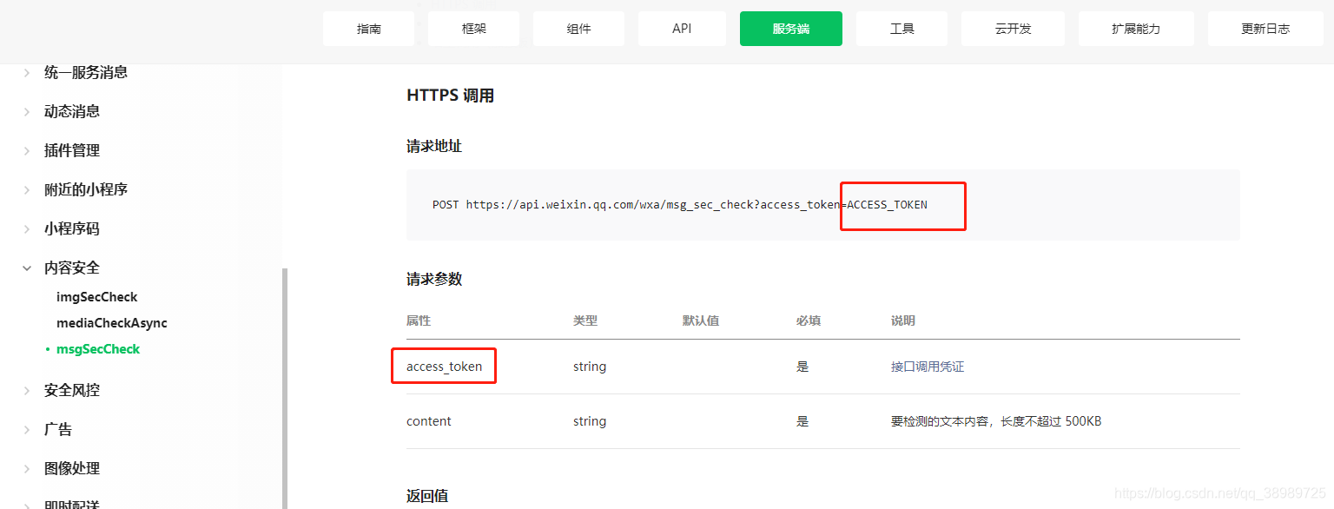Open the API section tab
This screenshot has height=509, width=1334.
(x=681, y=28)
